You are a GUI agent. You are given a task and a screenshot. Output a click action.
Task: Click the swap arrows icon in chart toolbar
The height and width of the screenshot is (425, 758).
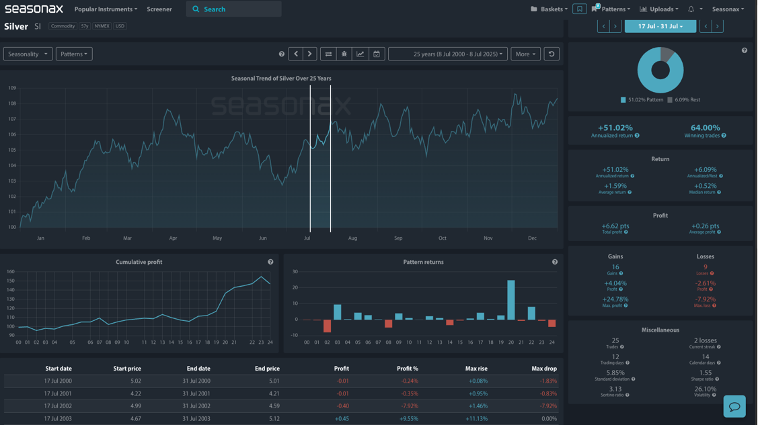click(328, 54)
